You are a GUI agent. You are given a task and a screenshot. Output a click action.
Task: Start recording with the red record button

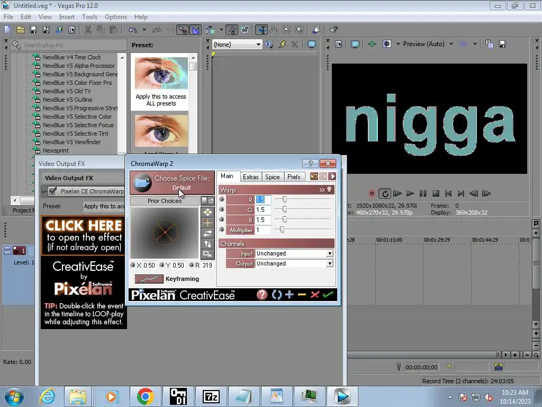tap(372, 193)
